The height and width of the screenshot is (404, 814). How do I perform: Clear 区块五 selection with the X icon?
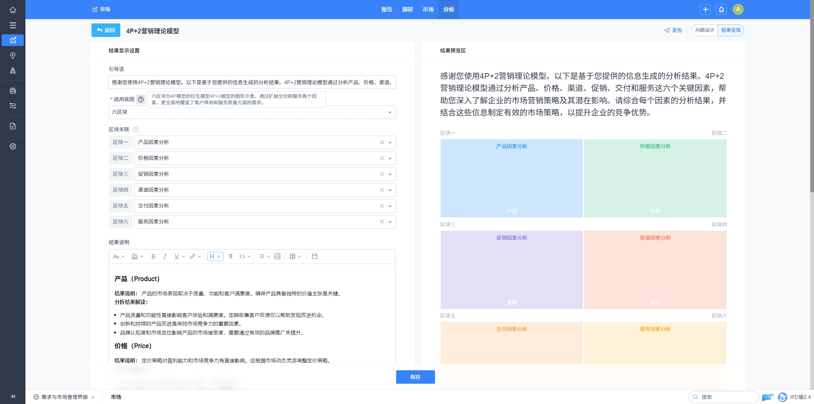click(x=382, y=206)
